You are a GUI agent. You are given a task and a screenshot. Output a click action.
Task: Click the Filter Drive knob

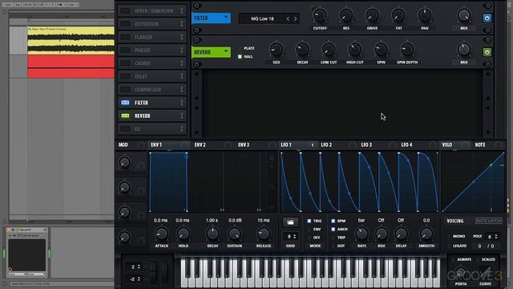click(x=372, y=15)
